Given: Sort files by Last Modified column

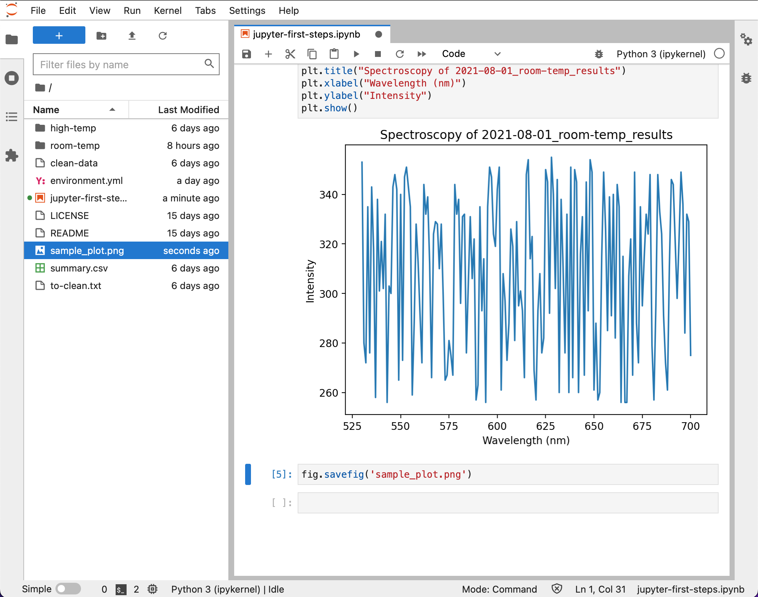Looking at the screenshot, I should pos(179,110).
